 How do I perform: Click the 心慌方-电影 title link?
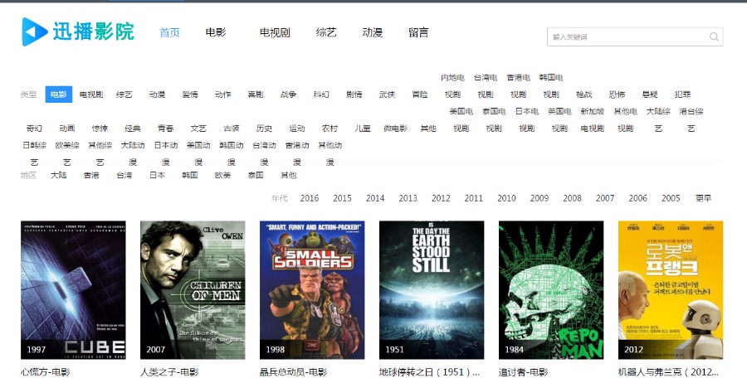[x=46, y=372]
